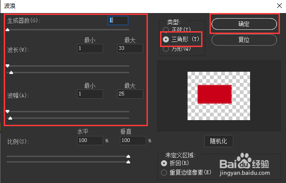This screenshot has height=183, width=286.
Task: Click the 随机化 randomize button
Action: click(218, 141)
